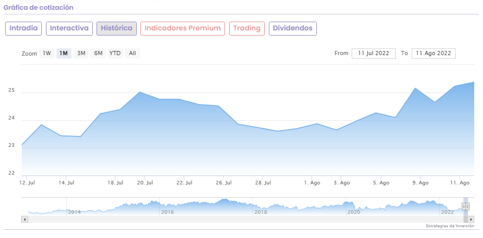This screenshot has width=483, height=238.
Task: Select the 3M zoom range
Action: click(x=81, y=54)
